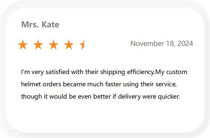210x138 pixels.
Task: Click the word quicker. ending the review
Action: click(x=169, y=97)
